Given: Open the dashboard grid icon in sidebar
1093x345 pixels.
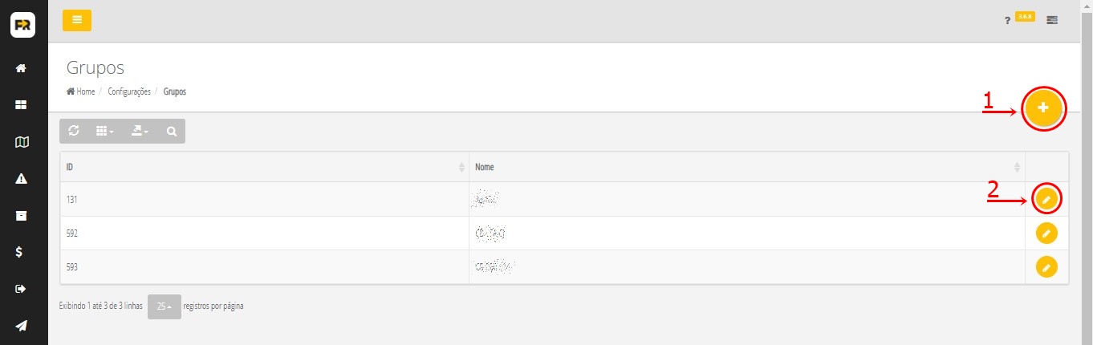Looking at the screenshot, I should (22, 105).
